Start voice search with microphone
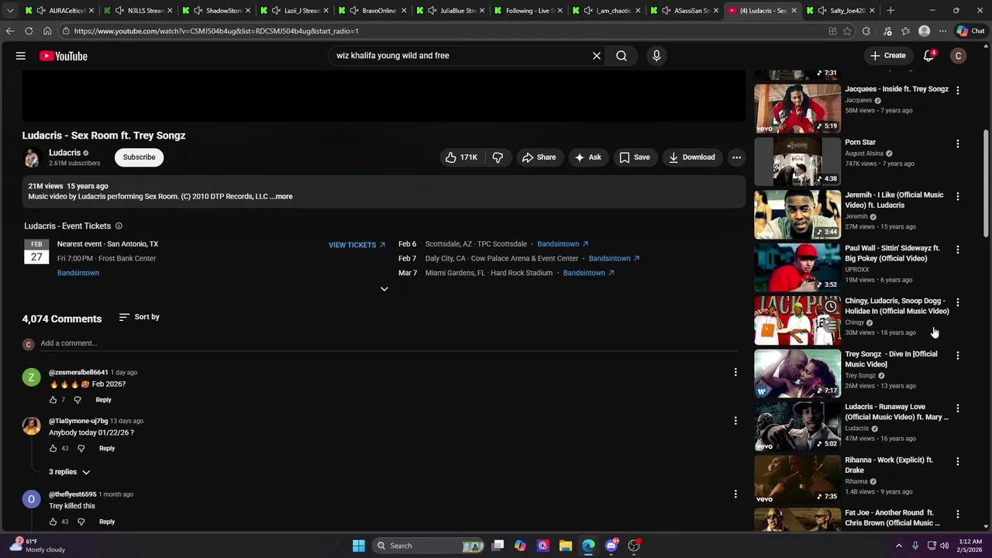The width and height of the screenshot is (992, 558). [x=656, y=56]
